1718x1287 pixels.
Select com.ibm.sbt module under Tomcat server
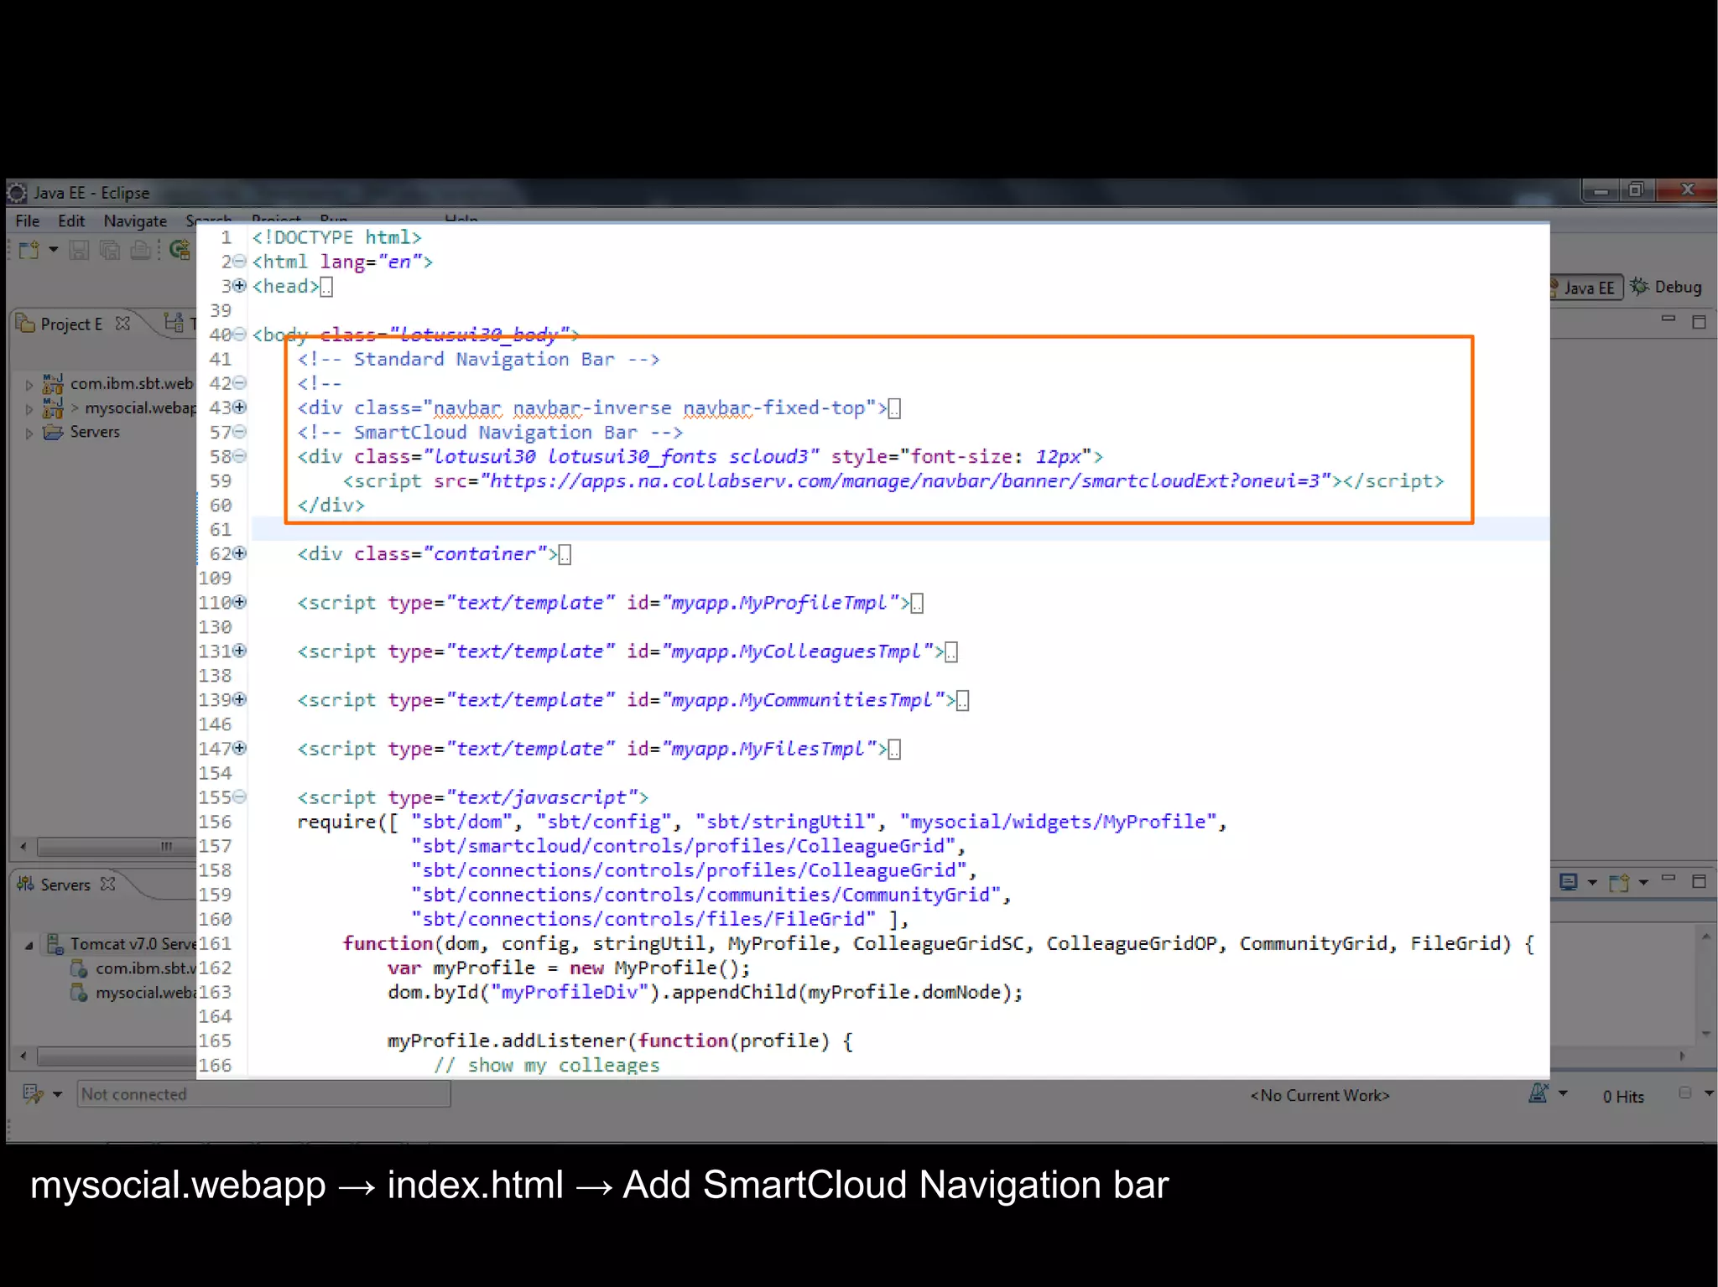point(145,968)
